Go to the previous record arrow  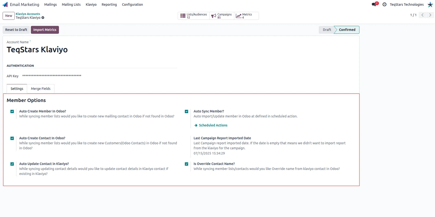coord(422,15)
